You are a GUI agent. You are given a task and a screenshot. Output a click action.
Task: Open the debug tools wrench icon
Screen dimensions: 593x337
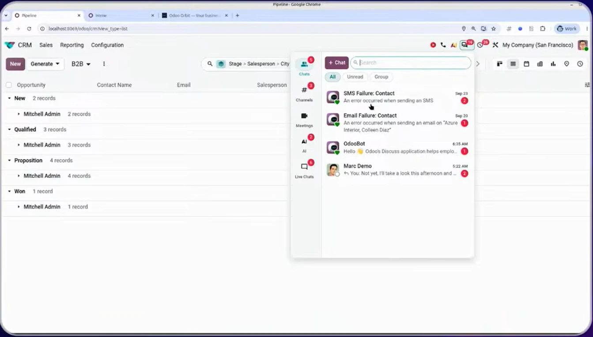pyautogui.click(x=495, y=45)
